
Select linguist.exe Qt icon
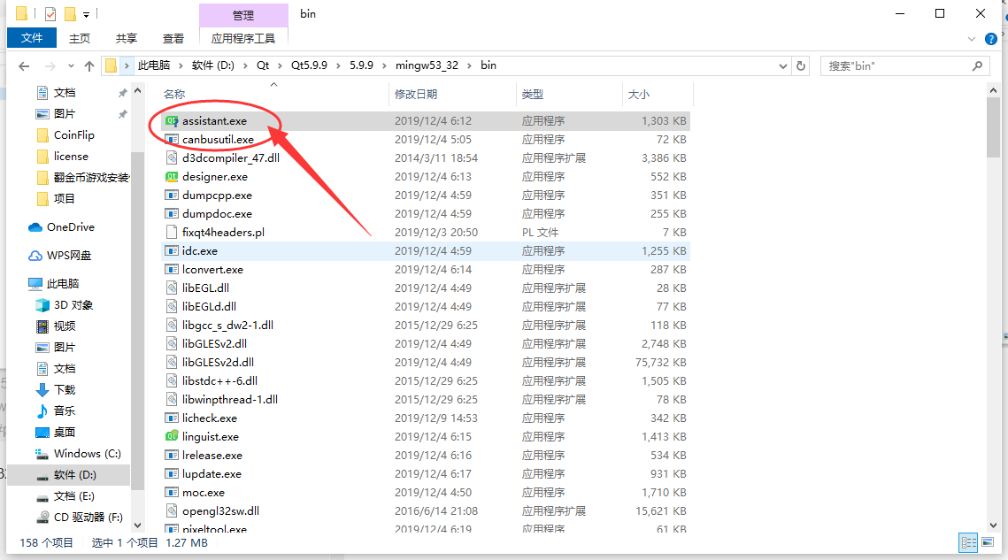pos(172,436)
